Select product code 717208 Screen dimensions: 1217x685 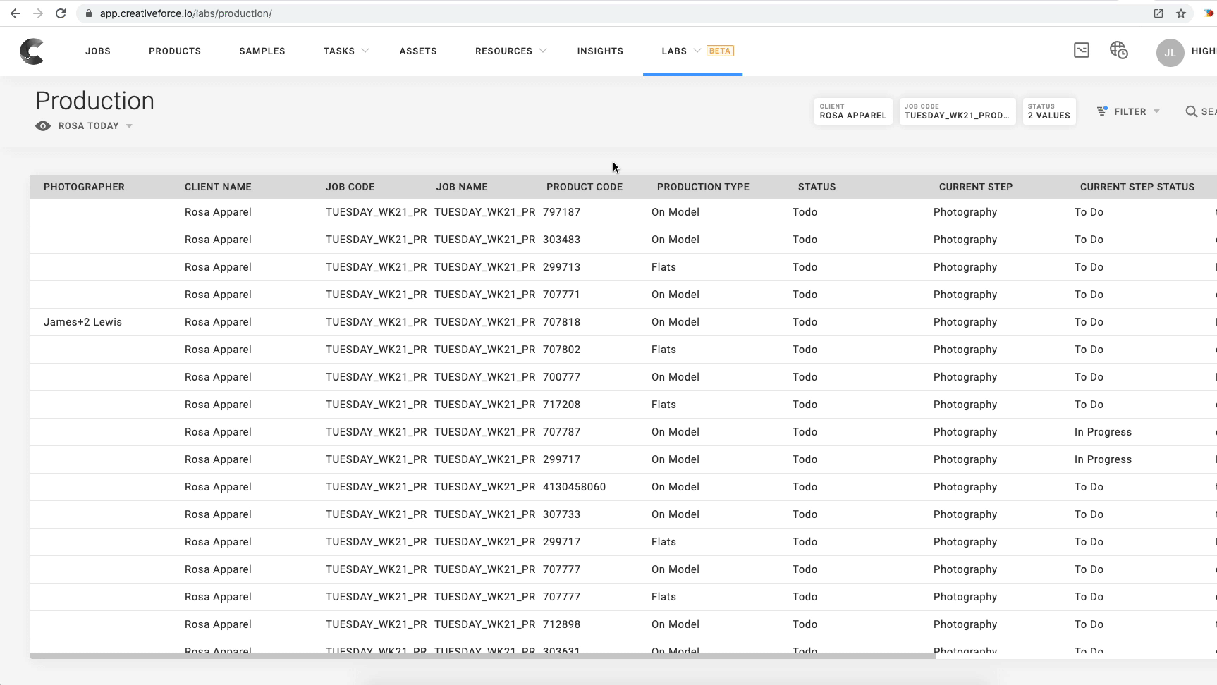tap(562, 405)
